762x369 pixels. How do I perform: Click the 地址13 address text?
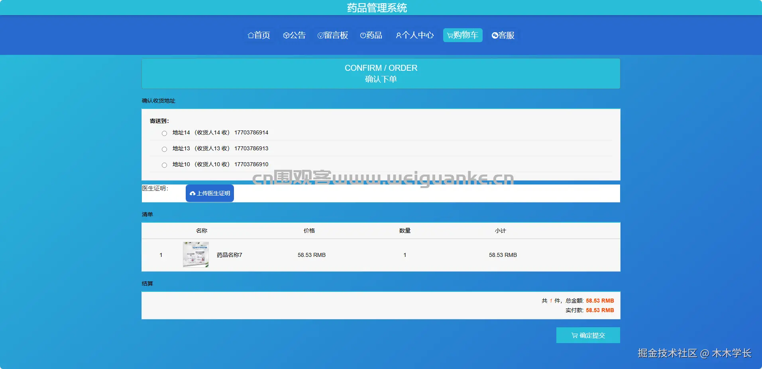[181, 148]
